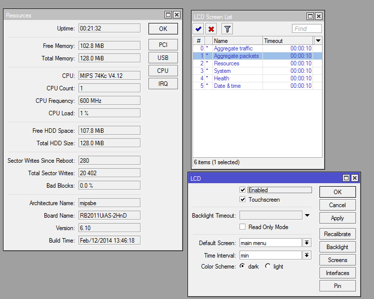Click the blue checkmark enable icon
This screenshot has height=299, width=374.
click(x=199, y=29)
